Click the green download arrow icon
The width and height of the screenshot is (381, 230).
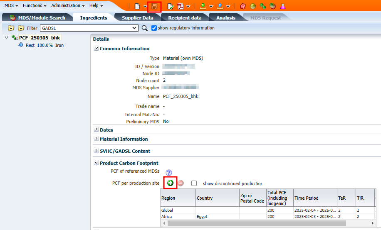pyautogui.click(x=203, y=6)
